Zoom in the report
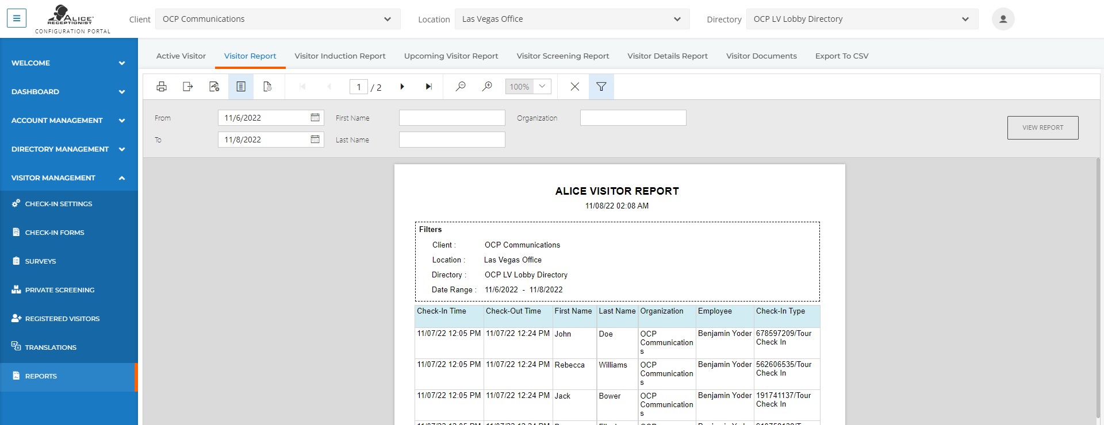1104x425 pixels. tap(487, 87)
